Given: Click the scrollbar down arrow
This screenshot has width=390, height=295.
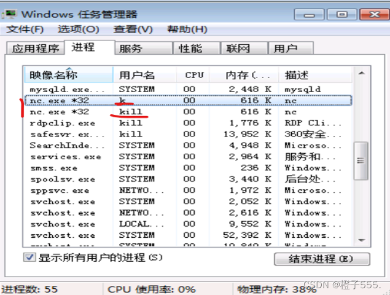Looking at the screenshot, I should pos(362,240).
